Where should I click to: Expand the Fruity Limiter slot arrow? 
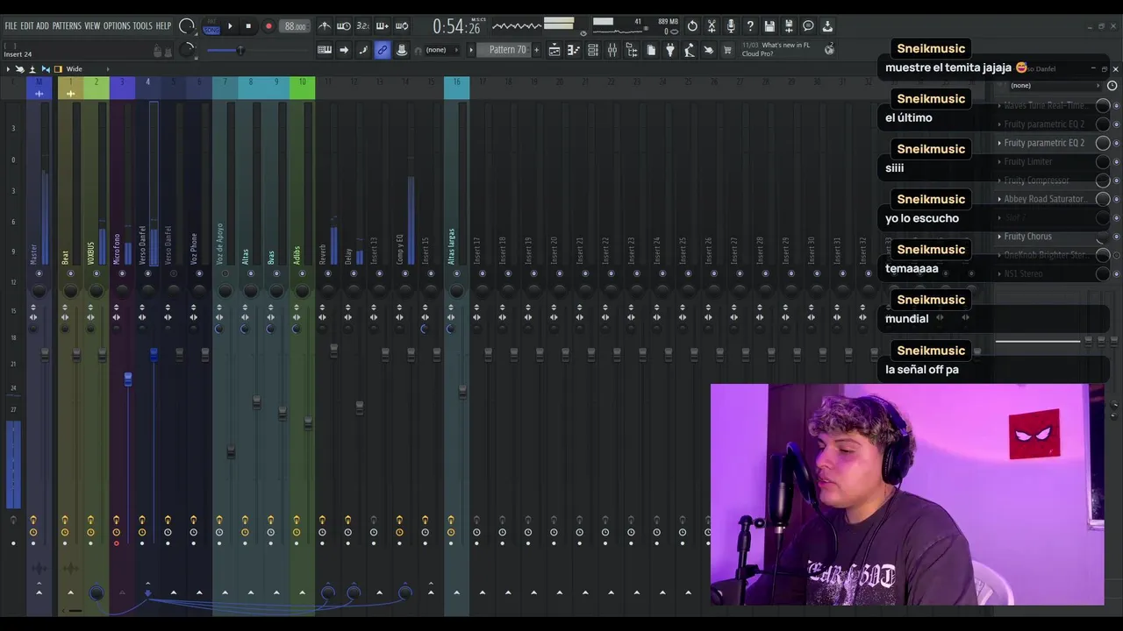click(999, 161)
